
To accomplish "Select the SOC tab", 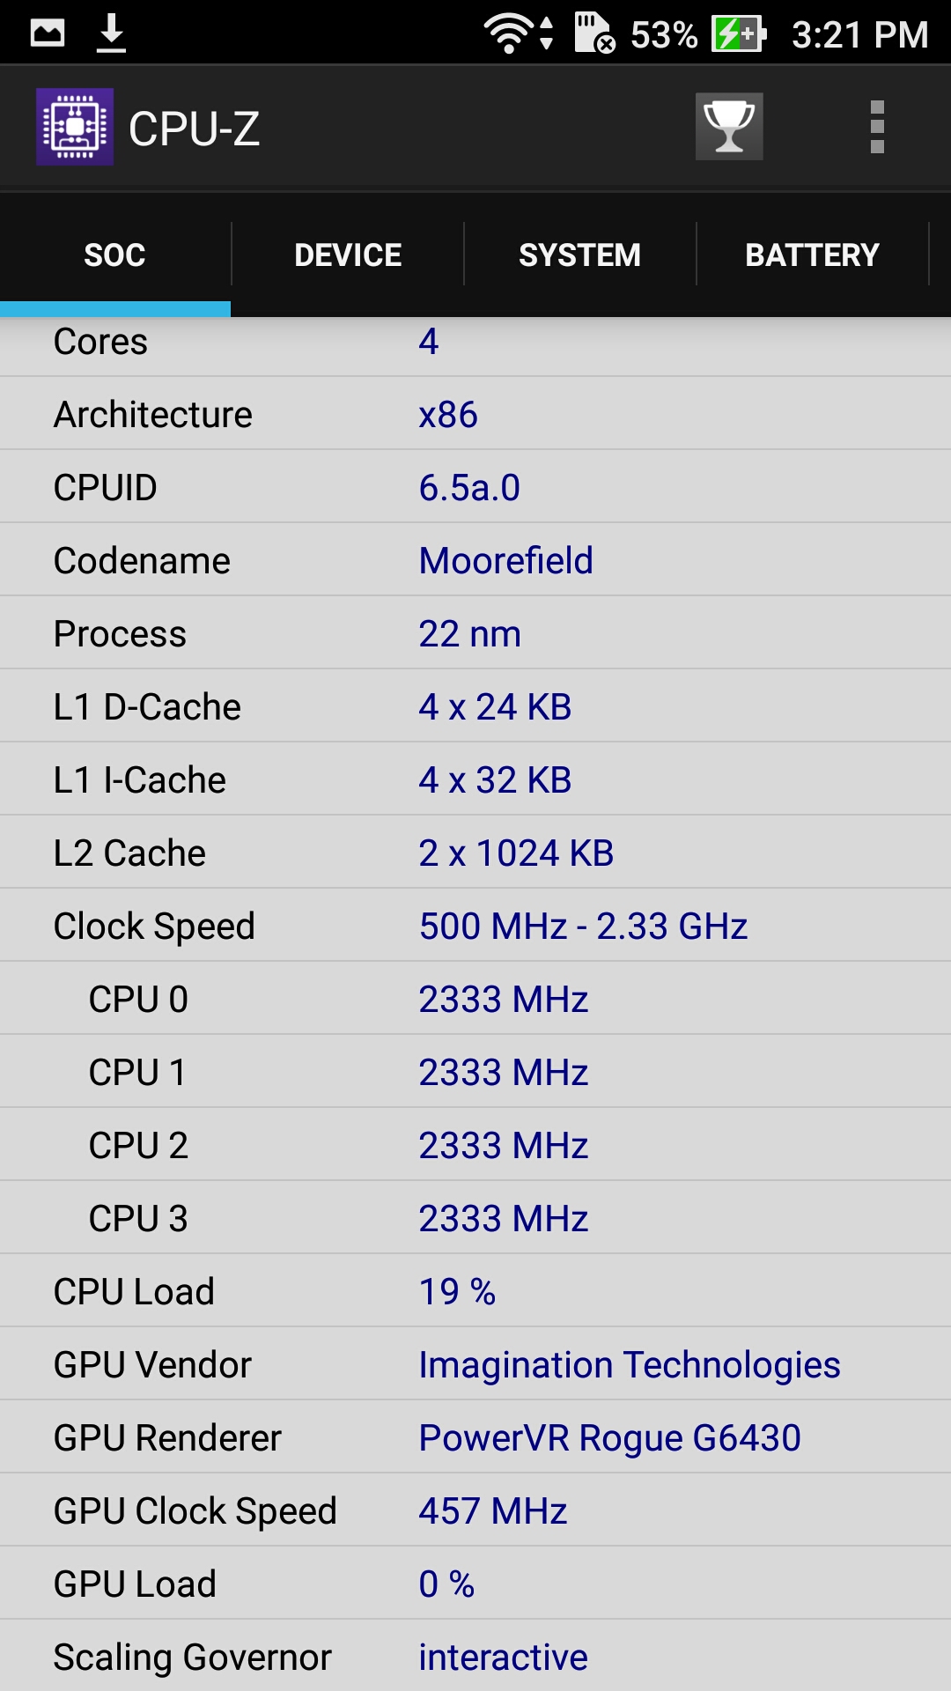I will tap(114, 255).
